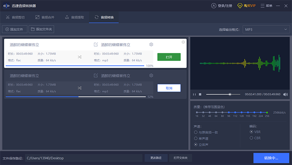The width and height of the screenshot is (292, 165).
Task: Switch to the 音频合并 tab
Action: (x=45, y=17)
